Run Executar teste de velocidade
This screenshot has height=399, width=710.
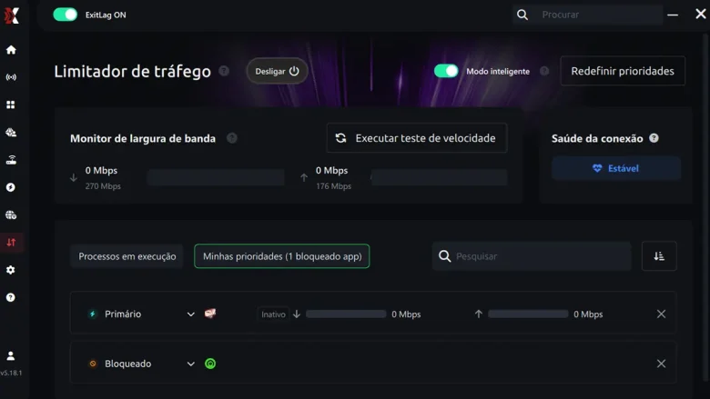[416, 138]
